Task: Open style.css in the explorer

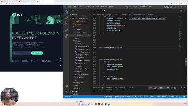Action: pyautogui.click(x=79, y=29)
